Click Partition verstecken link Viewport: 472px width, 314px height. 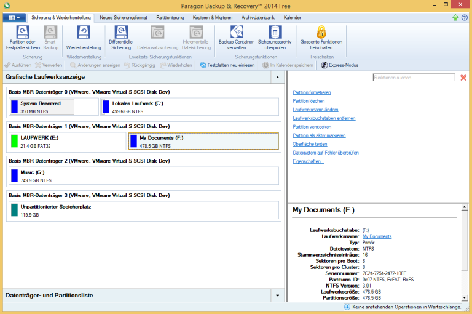[312, 127]
